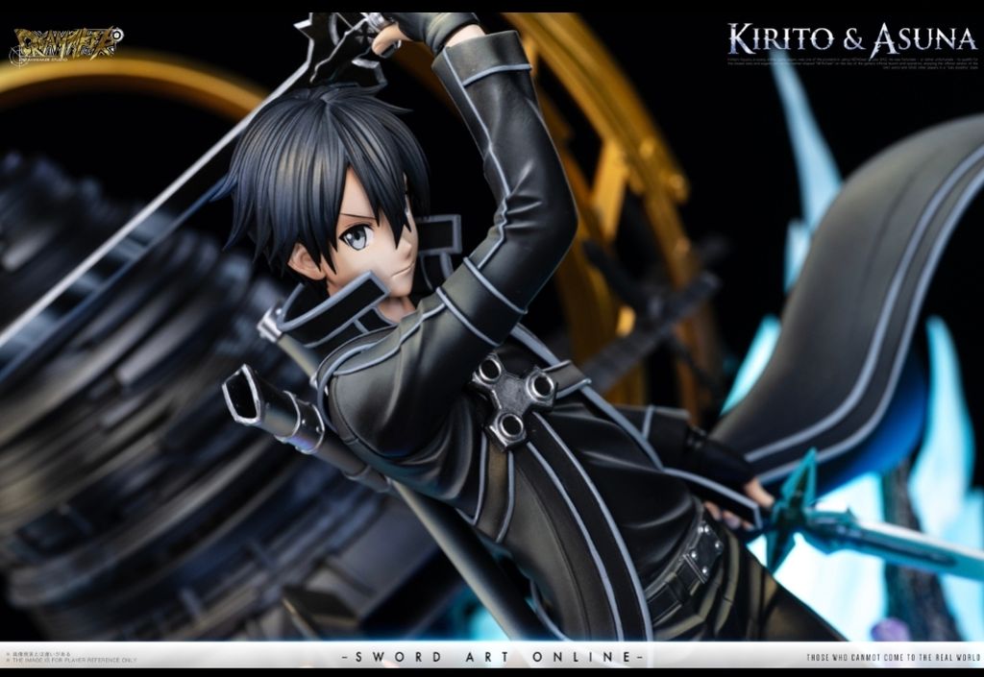
Task: Click "The image is for player reference only" note
Action: tap(71, 660)
